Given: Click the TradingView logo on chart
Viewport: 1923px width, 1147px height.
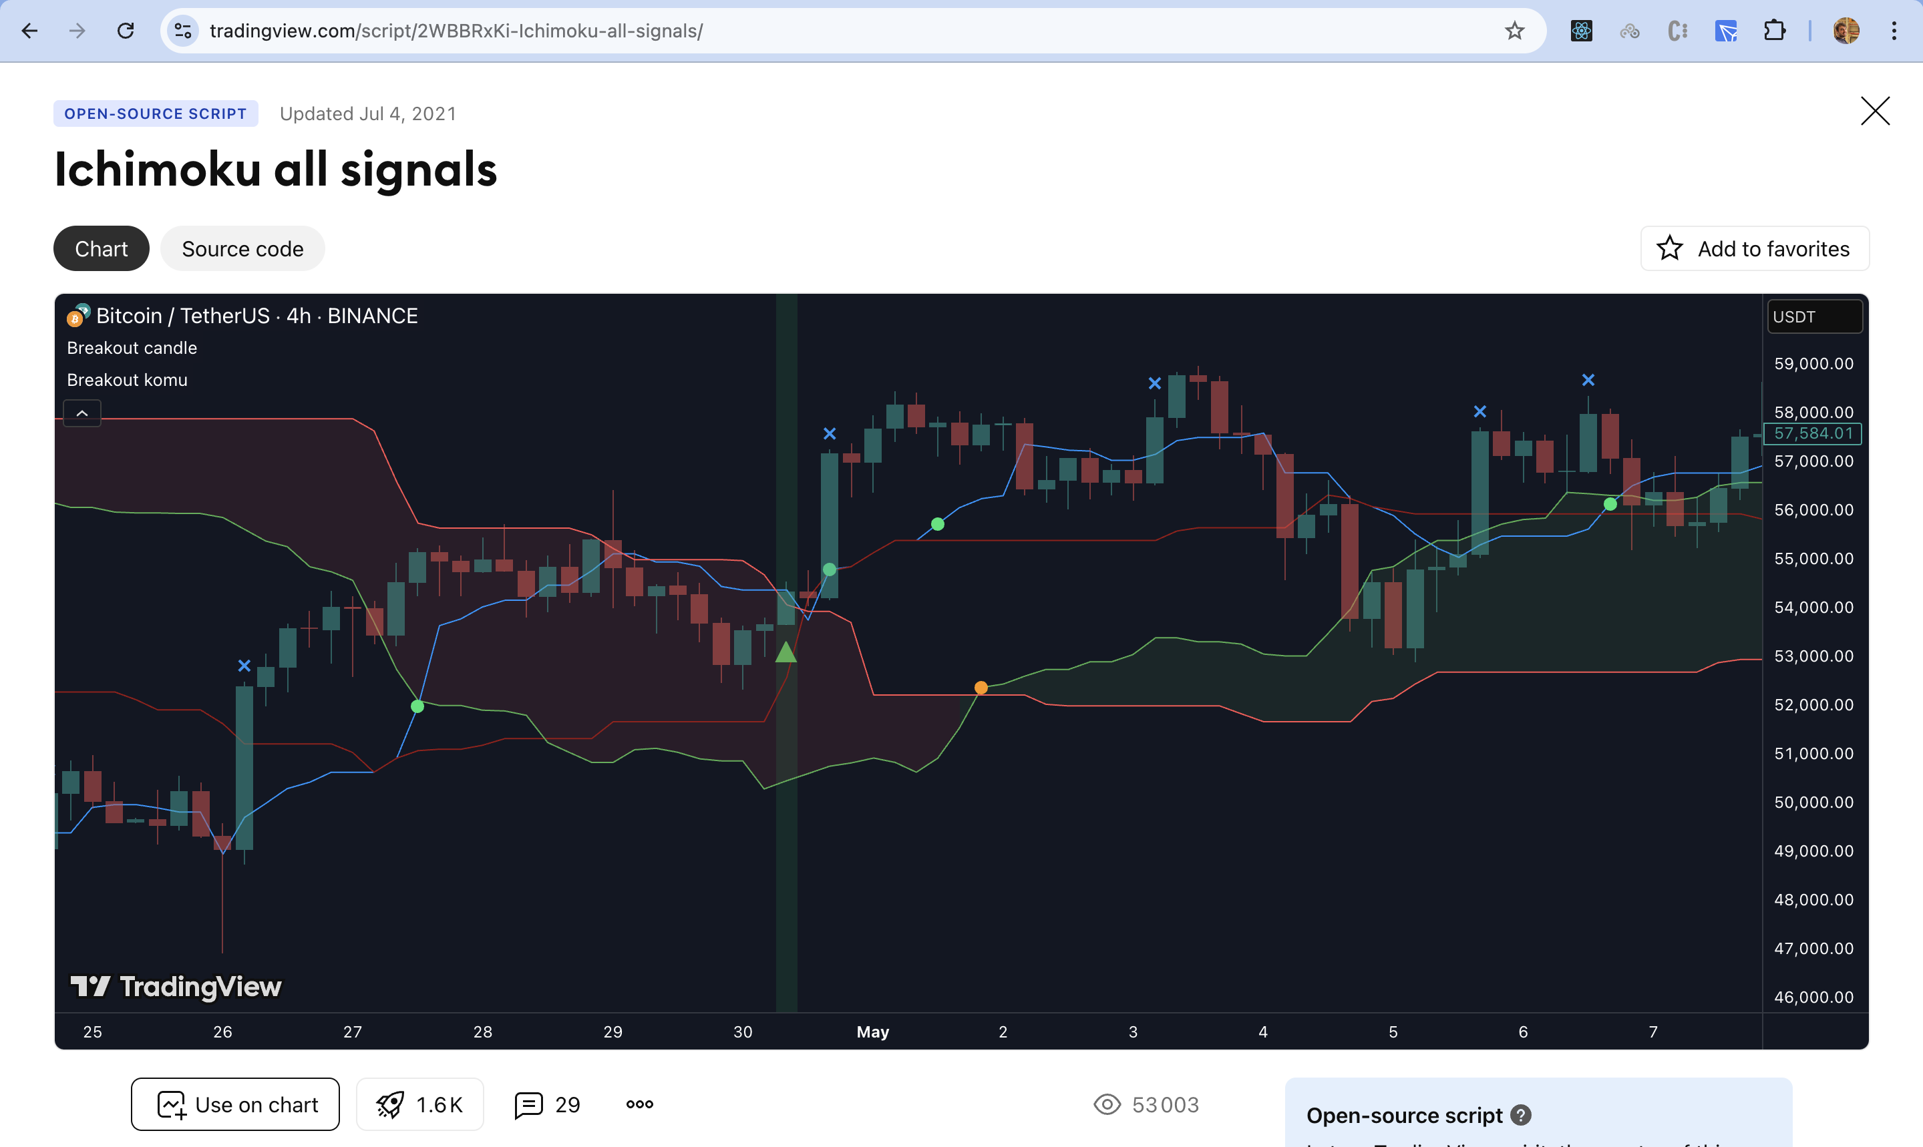Looking at the screenshot, I should 176,986.
